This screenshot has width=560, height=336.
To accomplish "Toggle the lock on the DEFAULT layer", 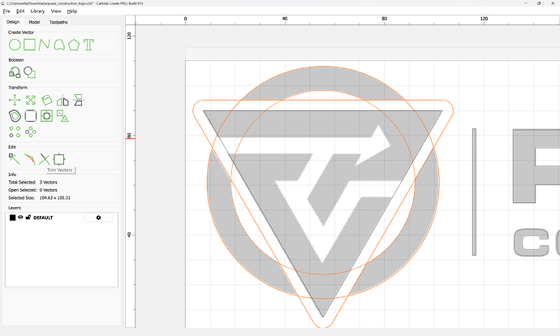I will coord(28,217).
